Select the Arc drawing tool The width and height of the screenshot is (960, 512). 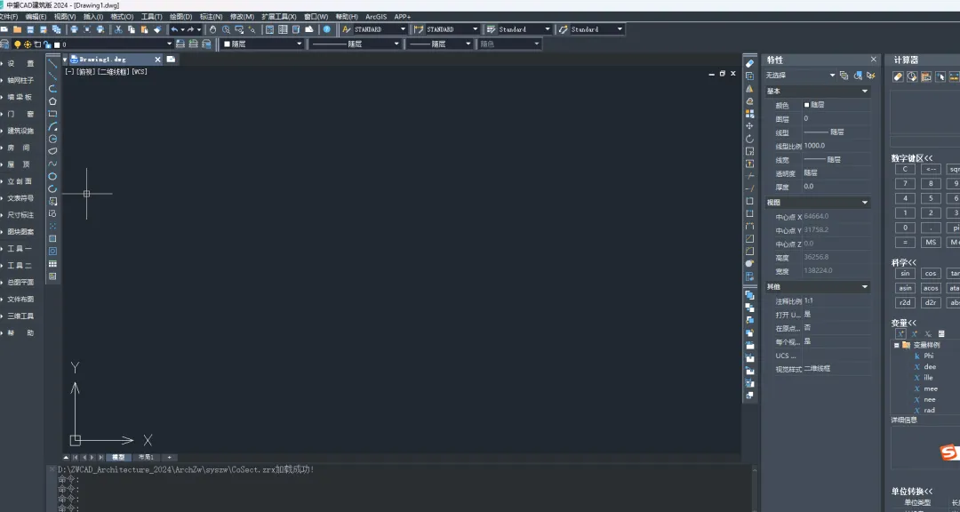coord(52,126)
